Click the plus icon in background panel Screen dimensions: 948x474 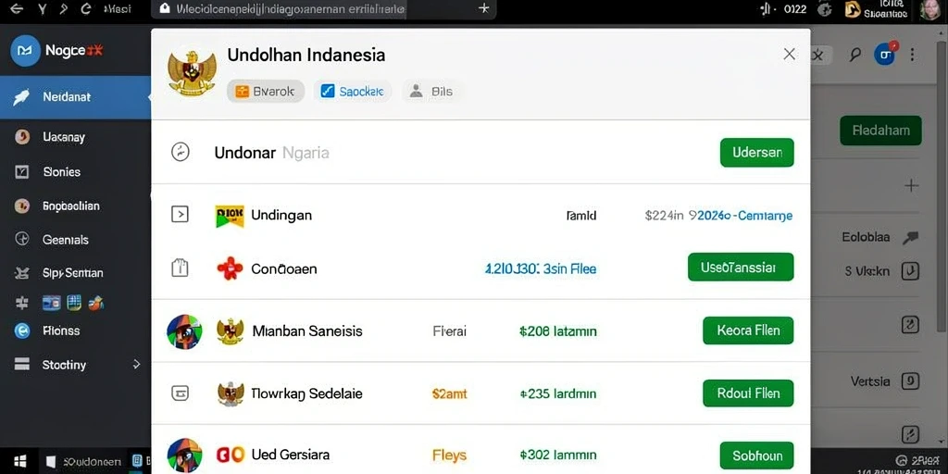(911, 185)
